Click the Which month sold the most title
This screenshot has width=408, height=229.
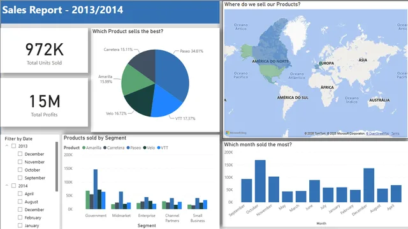click(258, 144)
